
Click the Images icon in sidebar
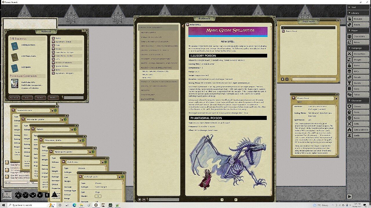click(x=350, y=60)
